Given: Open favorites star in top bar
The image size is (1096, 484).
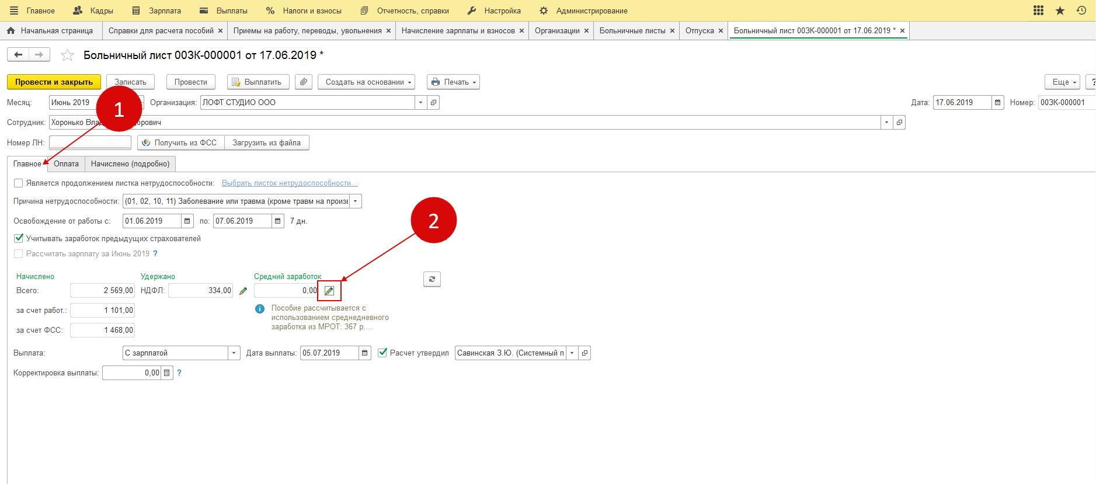Looking at the screenshot, I should point(1060,11).
